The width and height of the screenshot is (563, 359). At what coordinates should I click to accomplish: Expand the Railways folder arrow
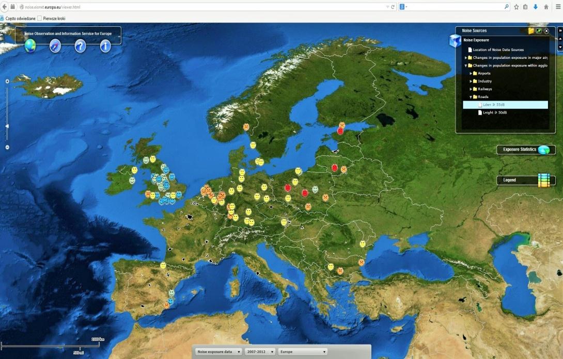[x=471, y=89]
